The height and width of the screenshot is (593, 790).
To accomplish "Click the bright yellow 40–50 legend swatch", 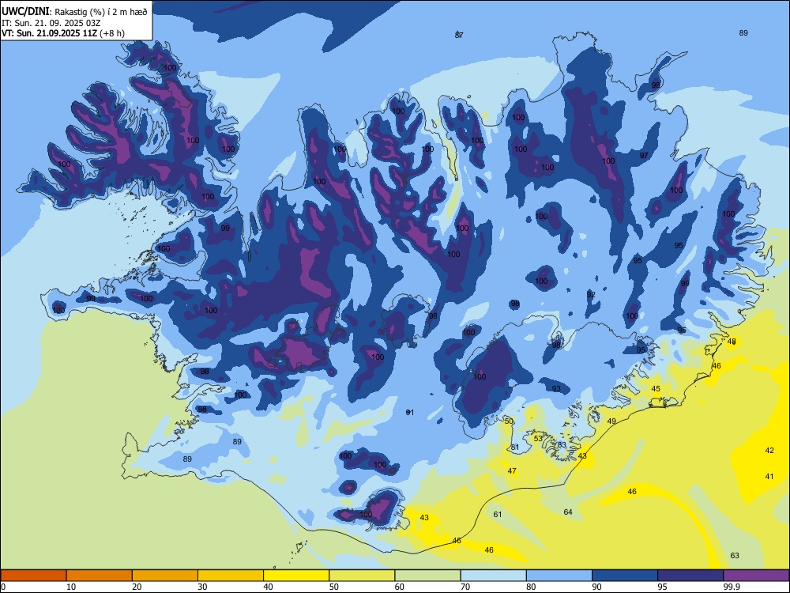I will [296, 576].
